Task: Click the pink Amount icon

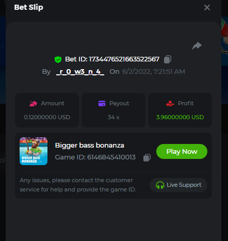Action: pyautogui.click(x=33, y=103)
